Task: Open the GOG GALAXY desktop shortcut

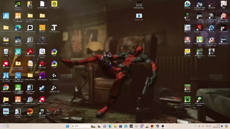Action: click(x=42, y=77)
